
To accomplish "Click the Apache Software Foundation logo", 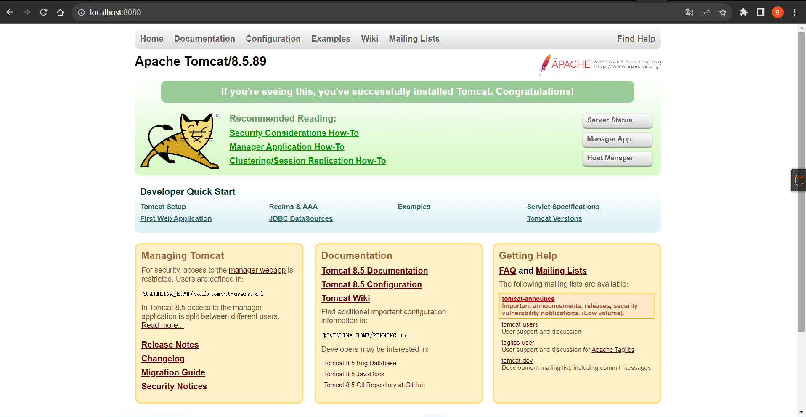I will (x=600, y=64).
